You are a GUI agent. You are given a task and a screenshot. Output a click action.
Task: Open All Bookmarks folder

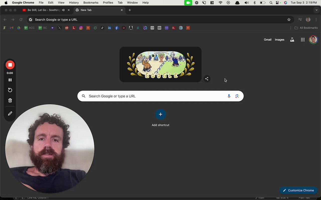point(306,28)
